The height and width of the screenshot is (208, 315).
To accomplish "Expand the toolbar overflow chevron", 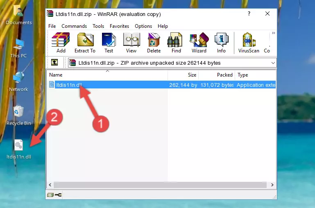I will (x=273, y=33).
